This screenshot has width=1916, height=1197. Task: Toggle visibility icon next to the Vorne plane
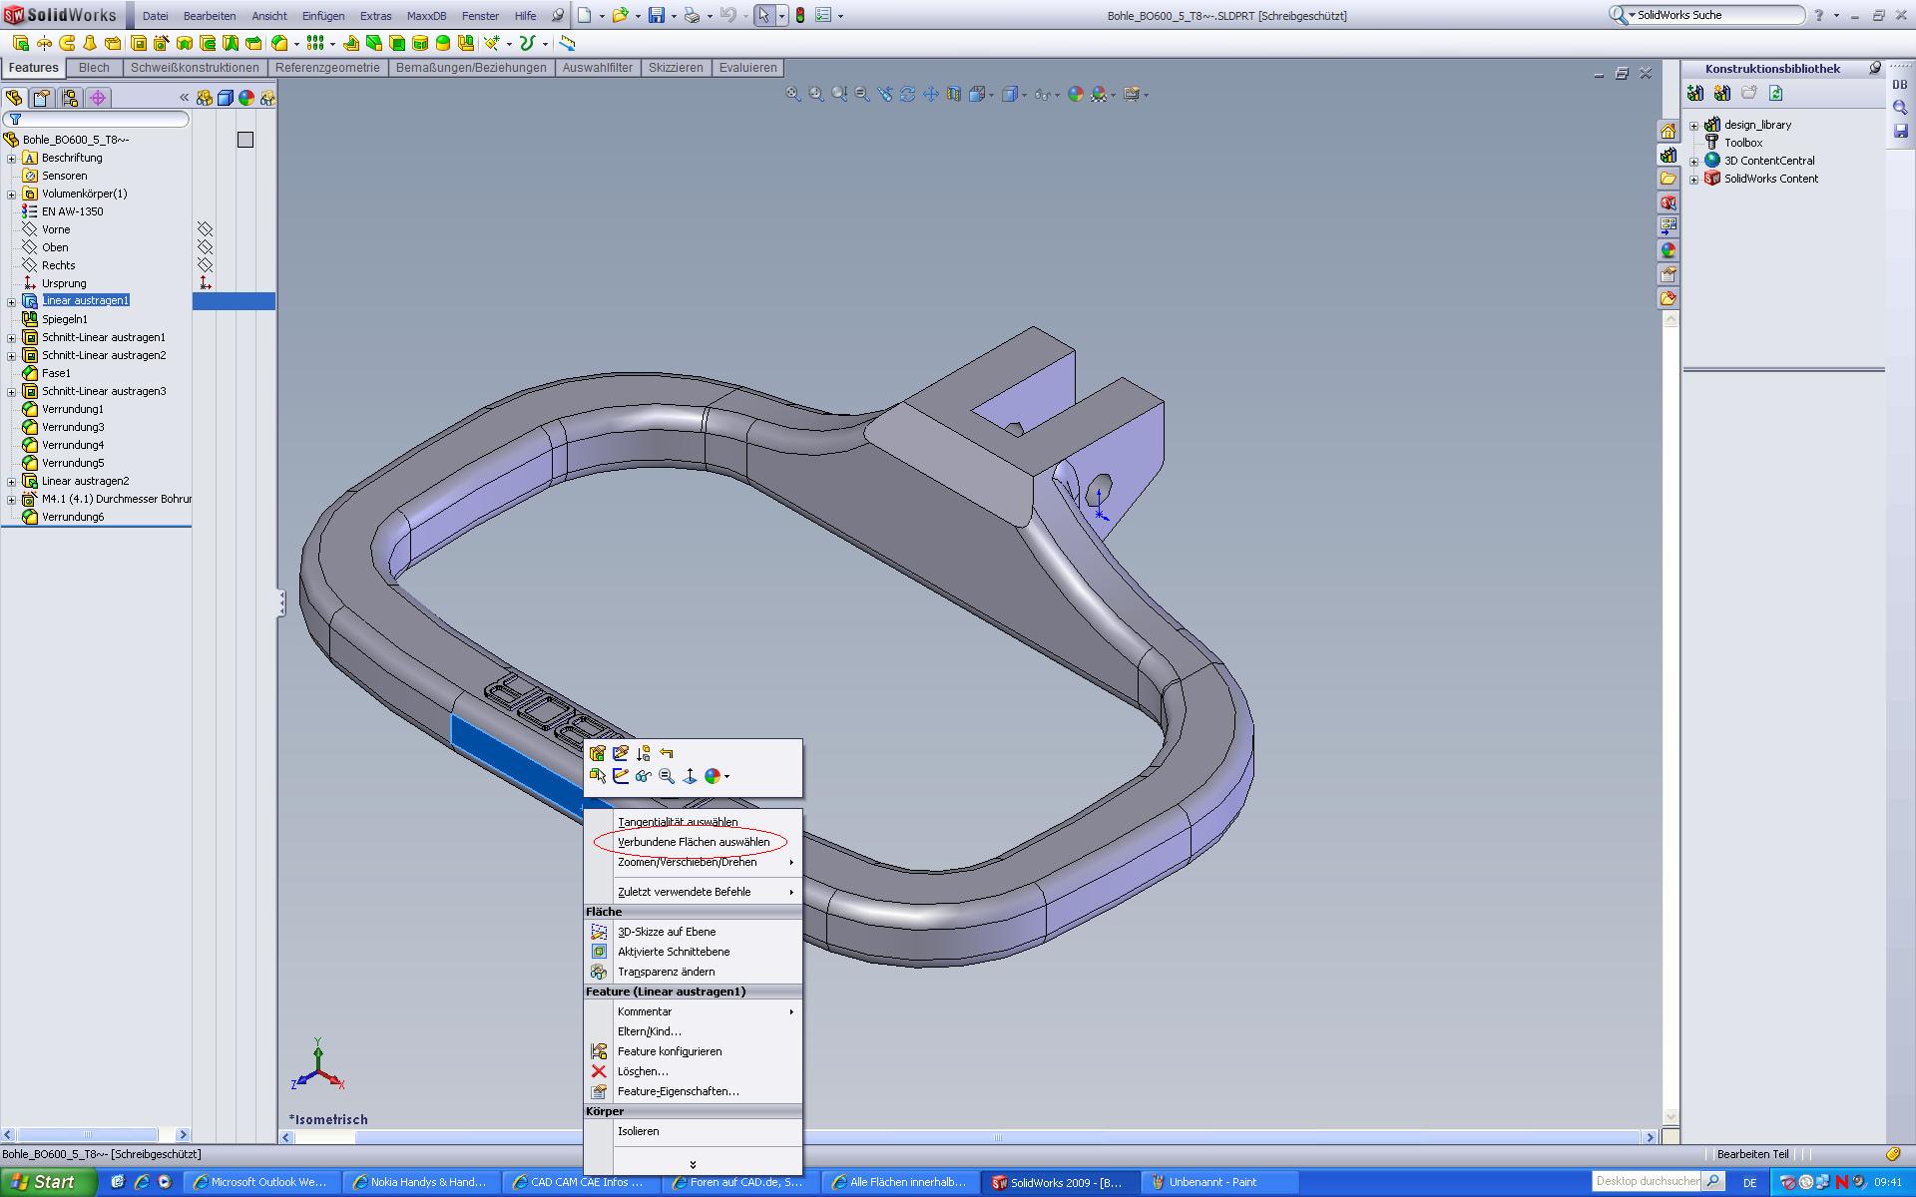(x=205, y=229)
